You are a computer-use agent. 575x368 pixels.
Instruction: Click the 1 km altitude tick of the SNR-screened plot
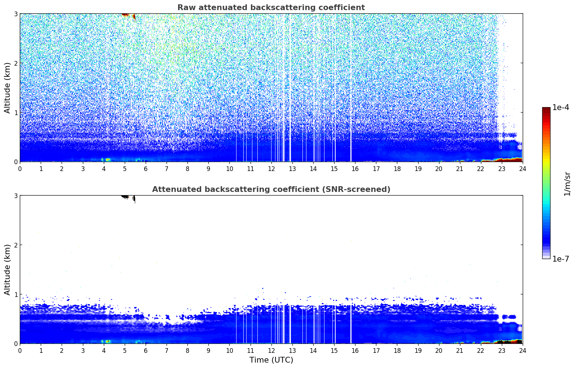coord(16,294)
